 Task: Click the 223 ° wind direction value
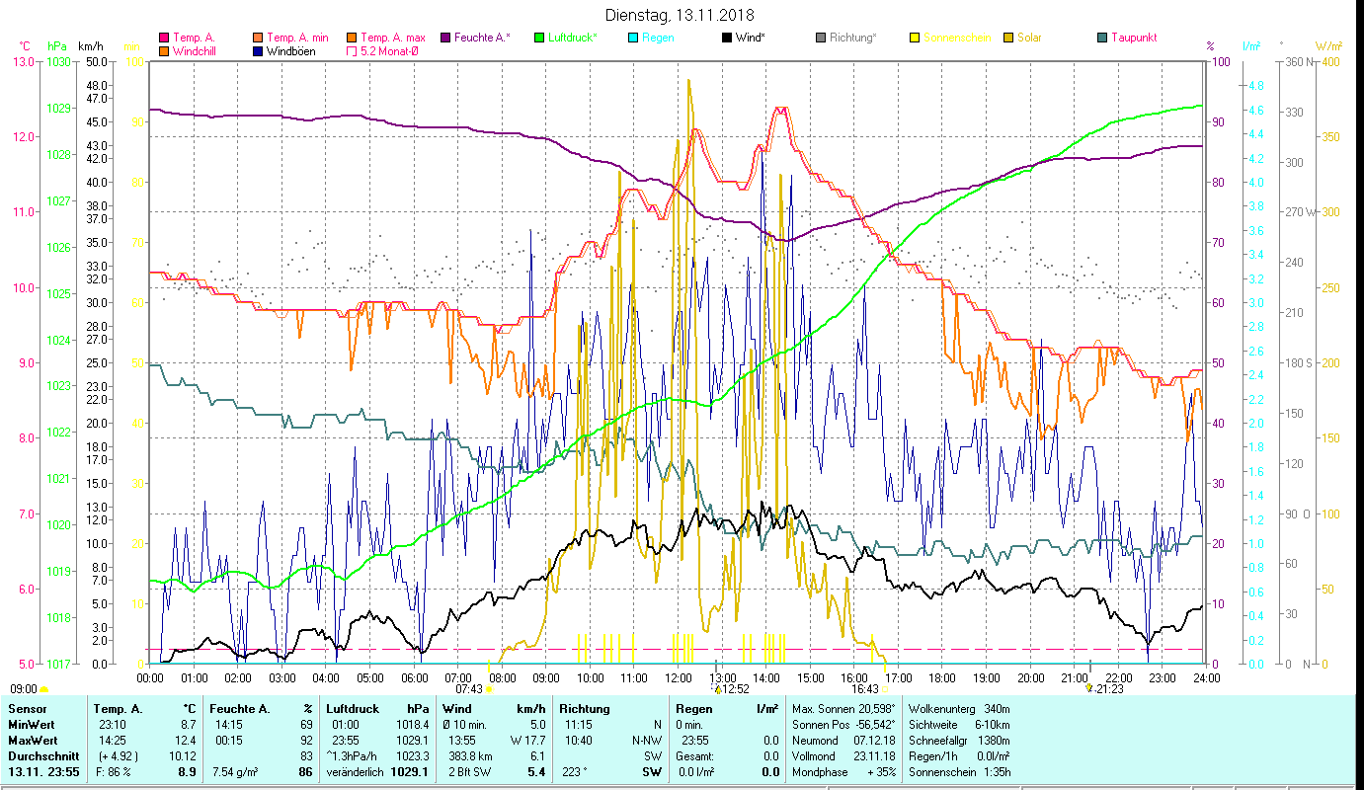[576, 772]
